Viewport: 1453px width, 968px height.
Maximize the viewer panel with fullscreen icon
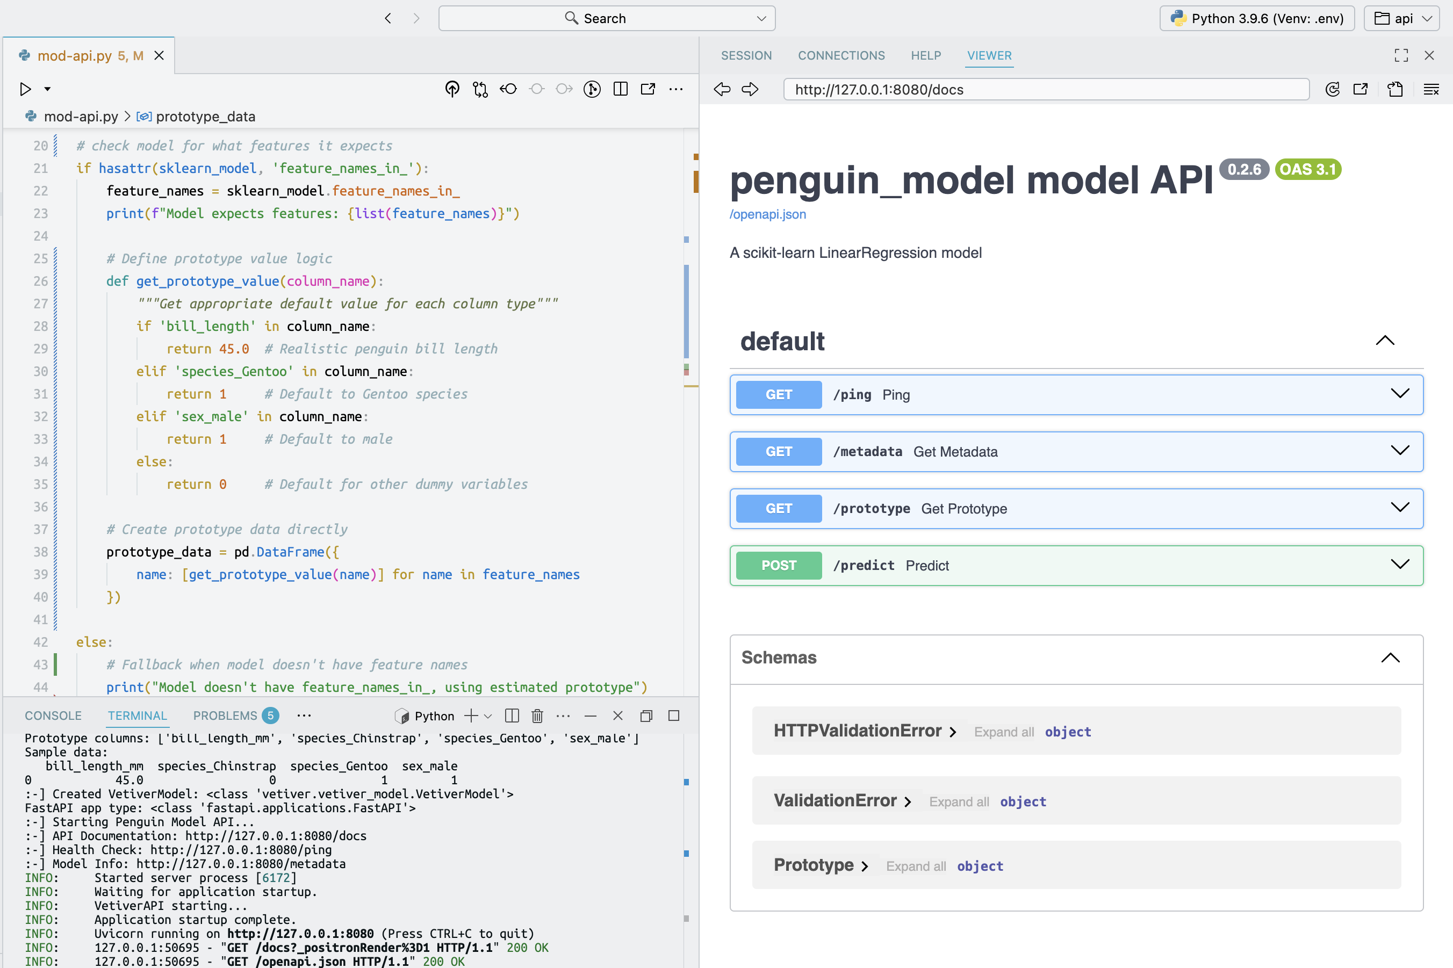point(1401,55)
